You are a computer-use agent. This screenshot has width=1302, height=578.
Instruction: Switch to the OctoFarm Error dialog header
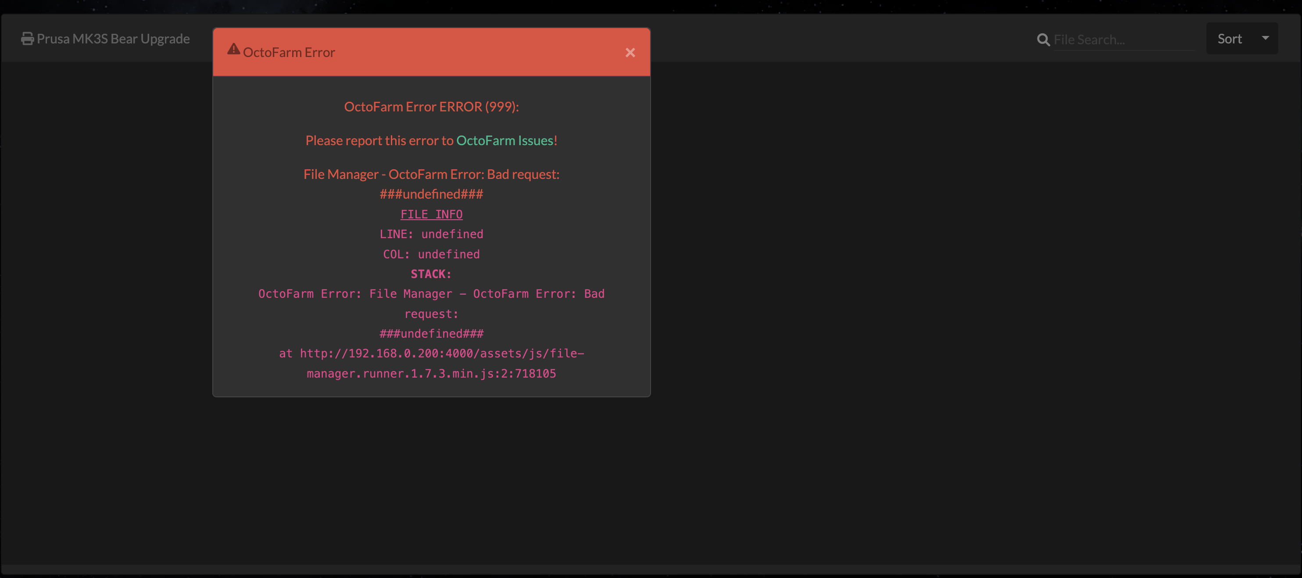289,52
